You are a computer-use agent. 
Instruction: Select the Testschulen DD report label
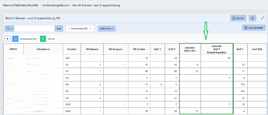(28, 39)
